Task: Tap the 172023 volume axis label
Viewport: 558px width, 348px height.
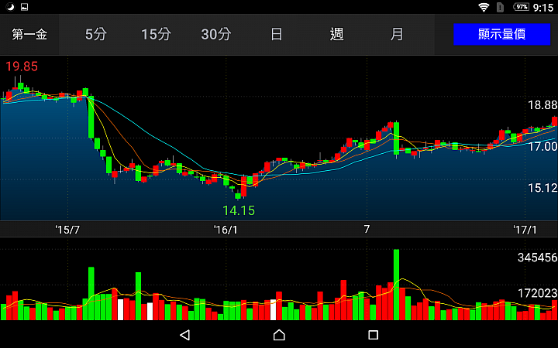Action: [537, 293]
